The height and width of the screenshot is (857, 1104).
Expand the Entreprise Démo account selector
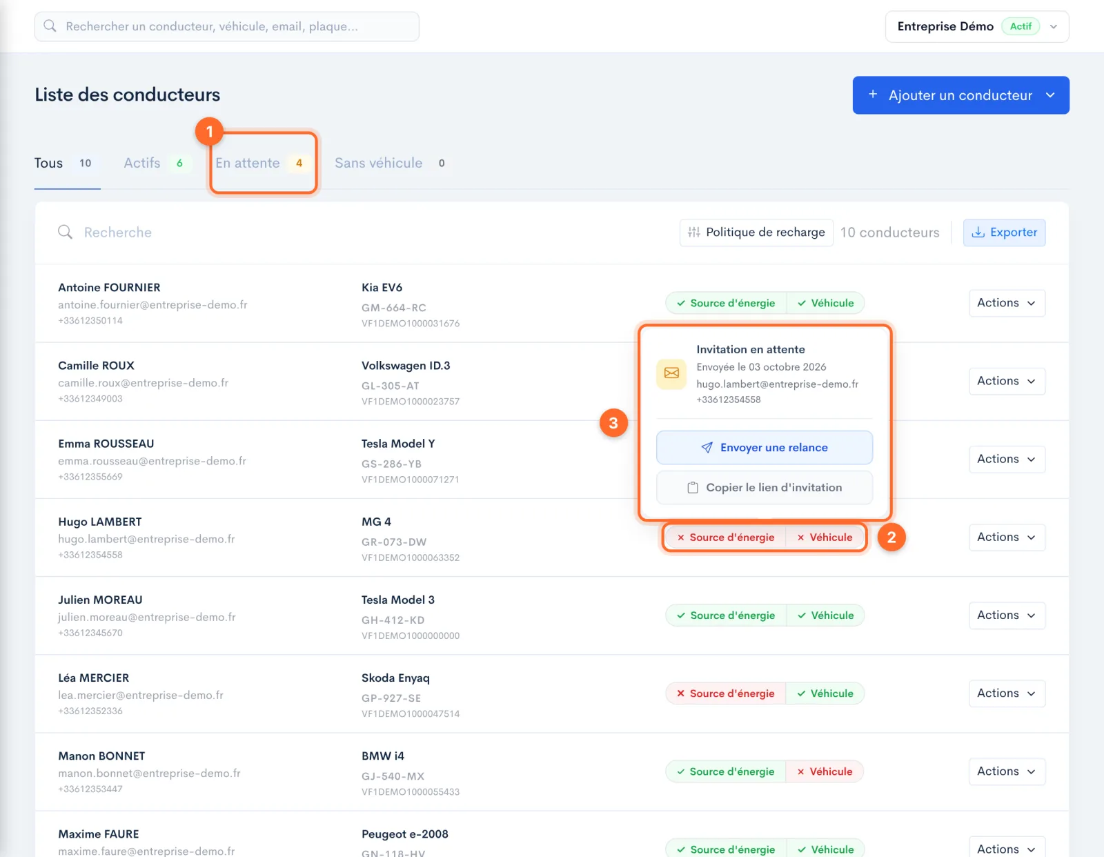pos(977,26)
